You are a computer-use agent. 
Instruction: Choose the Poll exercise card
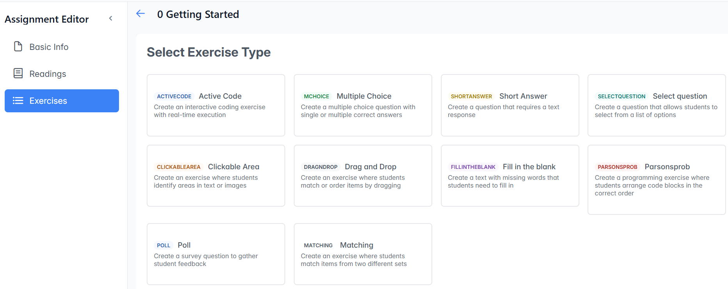click(x=216, y=254)
